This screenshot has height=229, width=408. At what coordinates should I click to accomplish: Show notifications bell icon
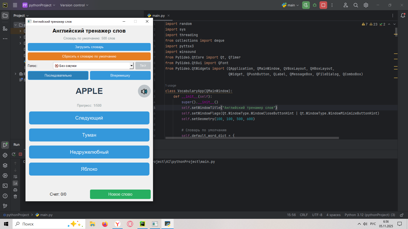pos(403,16)
